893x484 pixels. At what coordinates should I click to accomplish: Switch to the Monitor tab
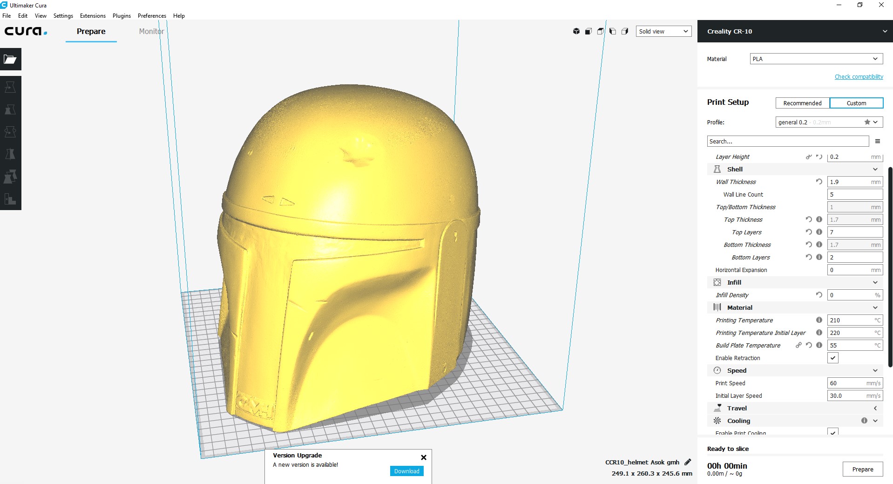click(151, 31)
